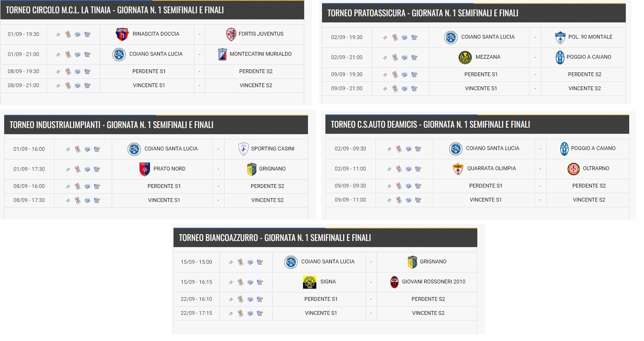644x341 pixels.
Task: Open photo icon for Coiano–Grignano 15/09 match
Action: pos(250,262)
